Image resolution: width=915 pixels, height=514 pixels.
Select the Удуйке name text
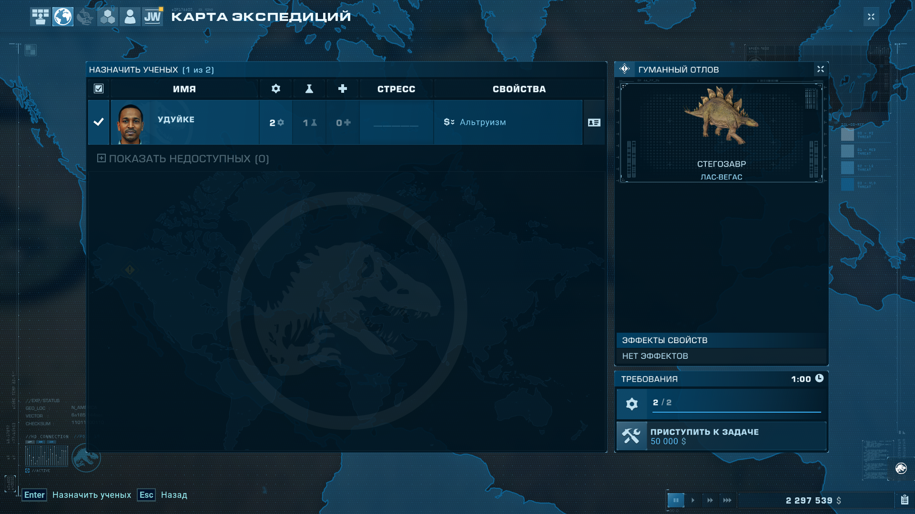[176, 119]
